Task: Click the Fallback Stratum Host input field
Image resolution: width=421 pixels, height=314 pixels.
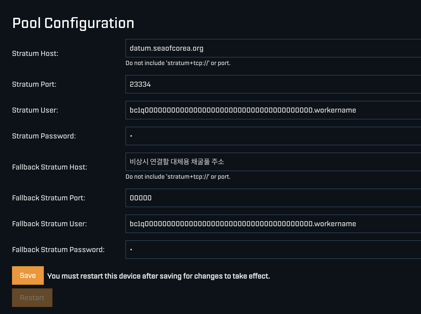Action: (x=273, y=162)
